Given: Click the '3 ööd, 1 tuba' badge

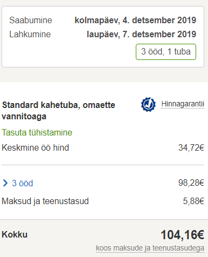Looking at the screenshot, I should pos(166,52).
